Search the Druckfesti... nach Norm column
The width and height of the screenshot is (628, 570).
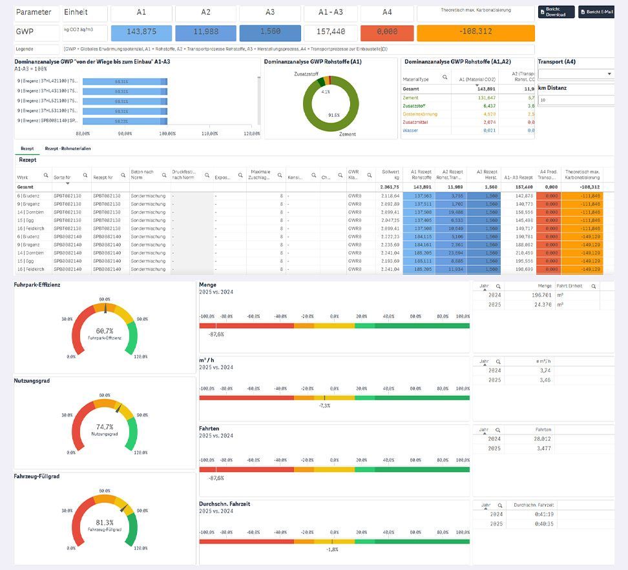point(207,176)
